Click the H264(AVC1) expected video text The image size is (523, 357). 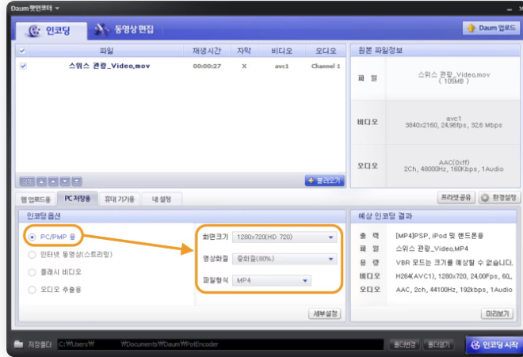454,276
